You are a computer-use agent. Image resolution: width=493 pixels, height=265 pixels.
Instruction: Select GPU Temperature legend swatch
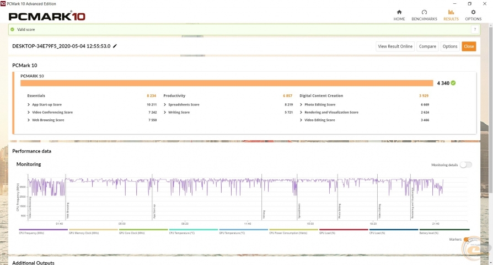coord(244,230)
